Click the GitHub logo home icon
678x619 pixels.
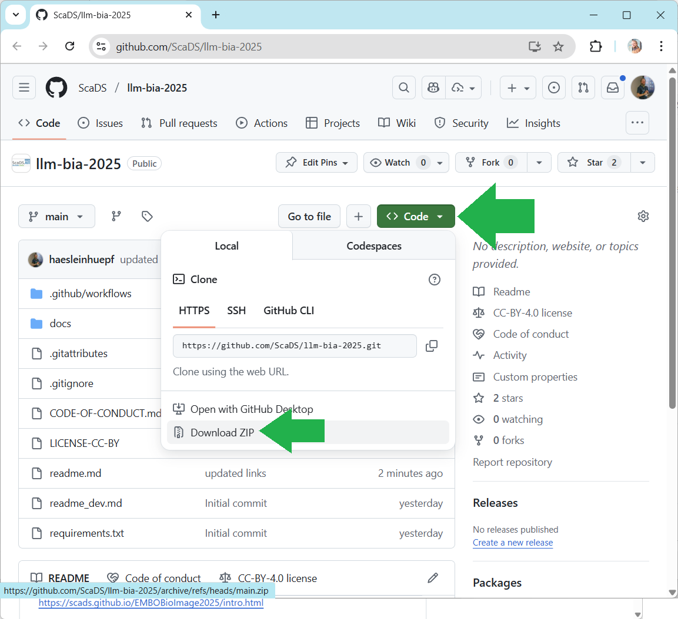click(x=56, y=88)
